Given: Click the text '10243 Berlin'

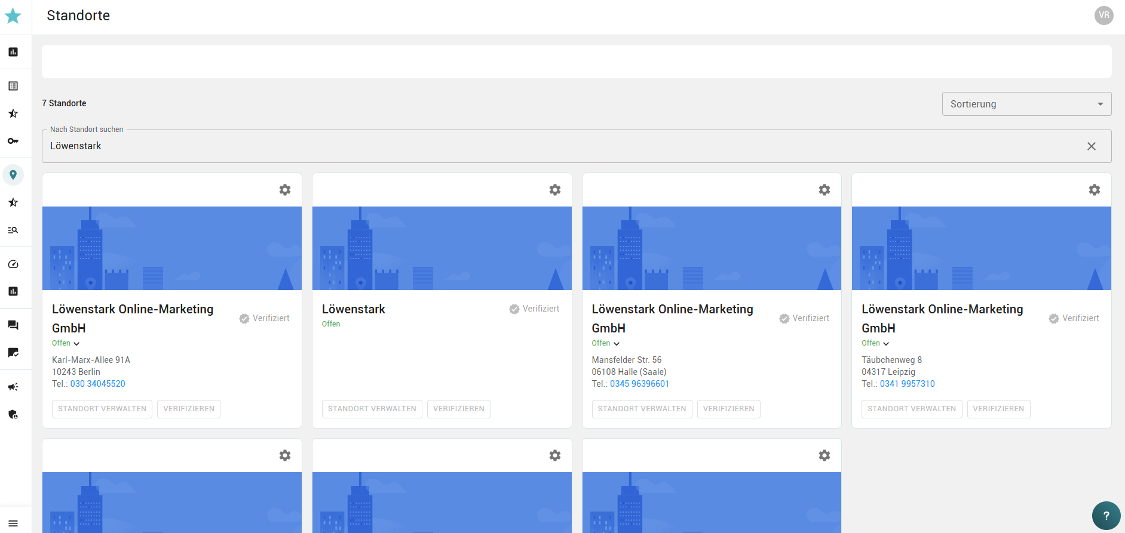Looking at the screenshot, I should pos(76,372).
